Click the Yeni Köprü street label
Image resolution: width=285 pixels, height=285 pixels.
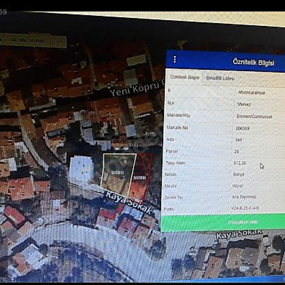[x=137, y=88]
